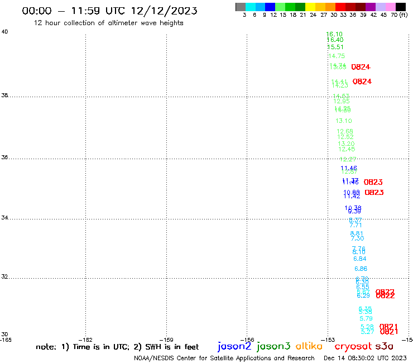
Task: Select the black swatch ending the scale
Action: [401, 7]
